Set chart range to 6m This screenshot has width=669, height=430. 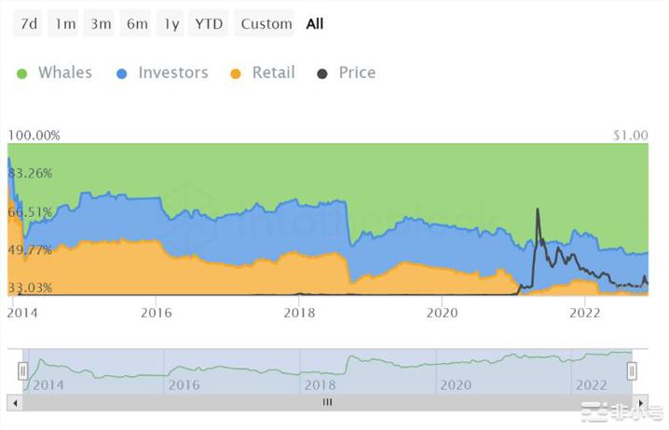point(137,23)
